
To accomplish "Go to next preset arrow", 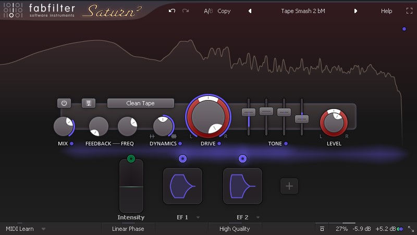I will pyautogui.click(x=355, y=11).
